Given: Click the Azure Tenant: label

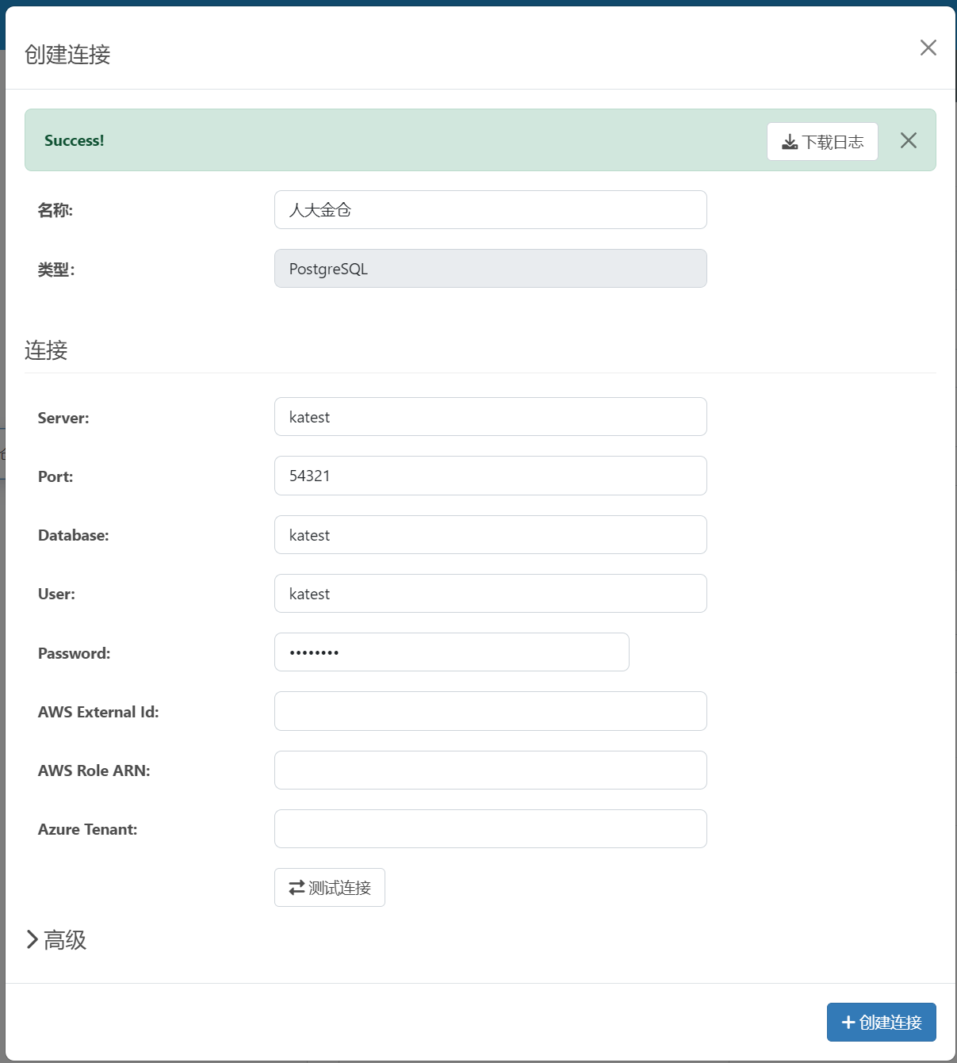Looking at the screenshot, I should click(x=88, y=829).
